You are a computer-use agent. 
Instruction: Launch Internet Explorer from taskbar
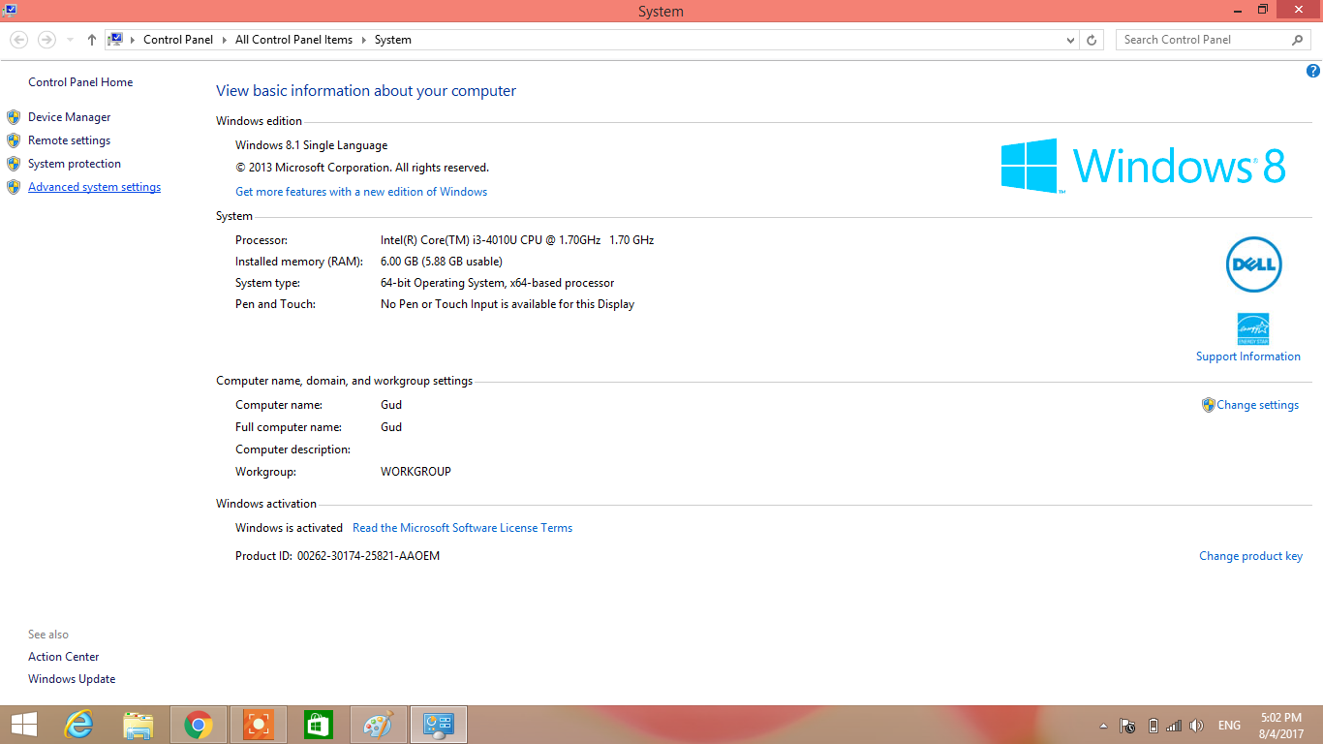click(78, 725)
